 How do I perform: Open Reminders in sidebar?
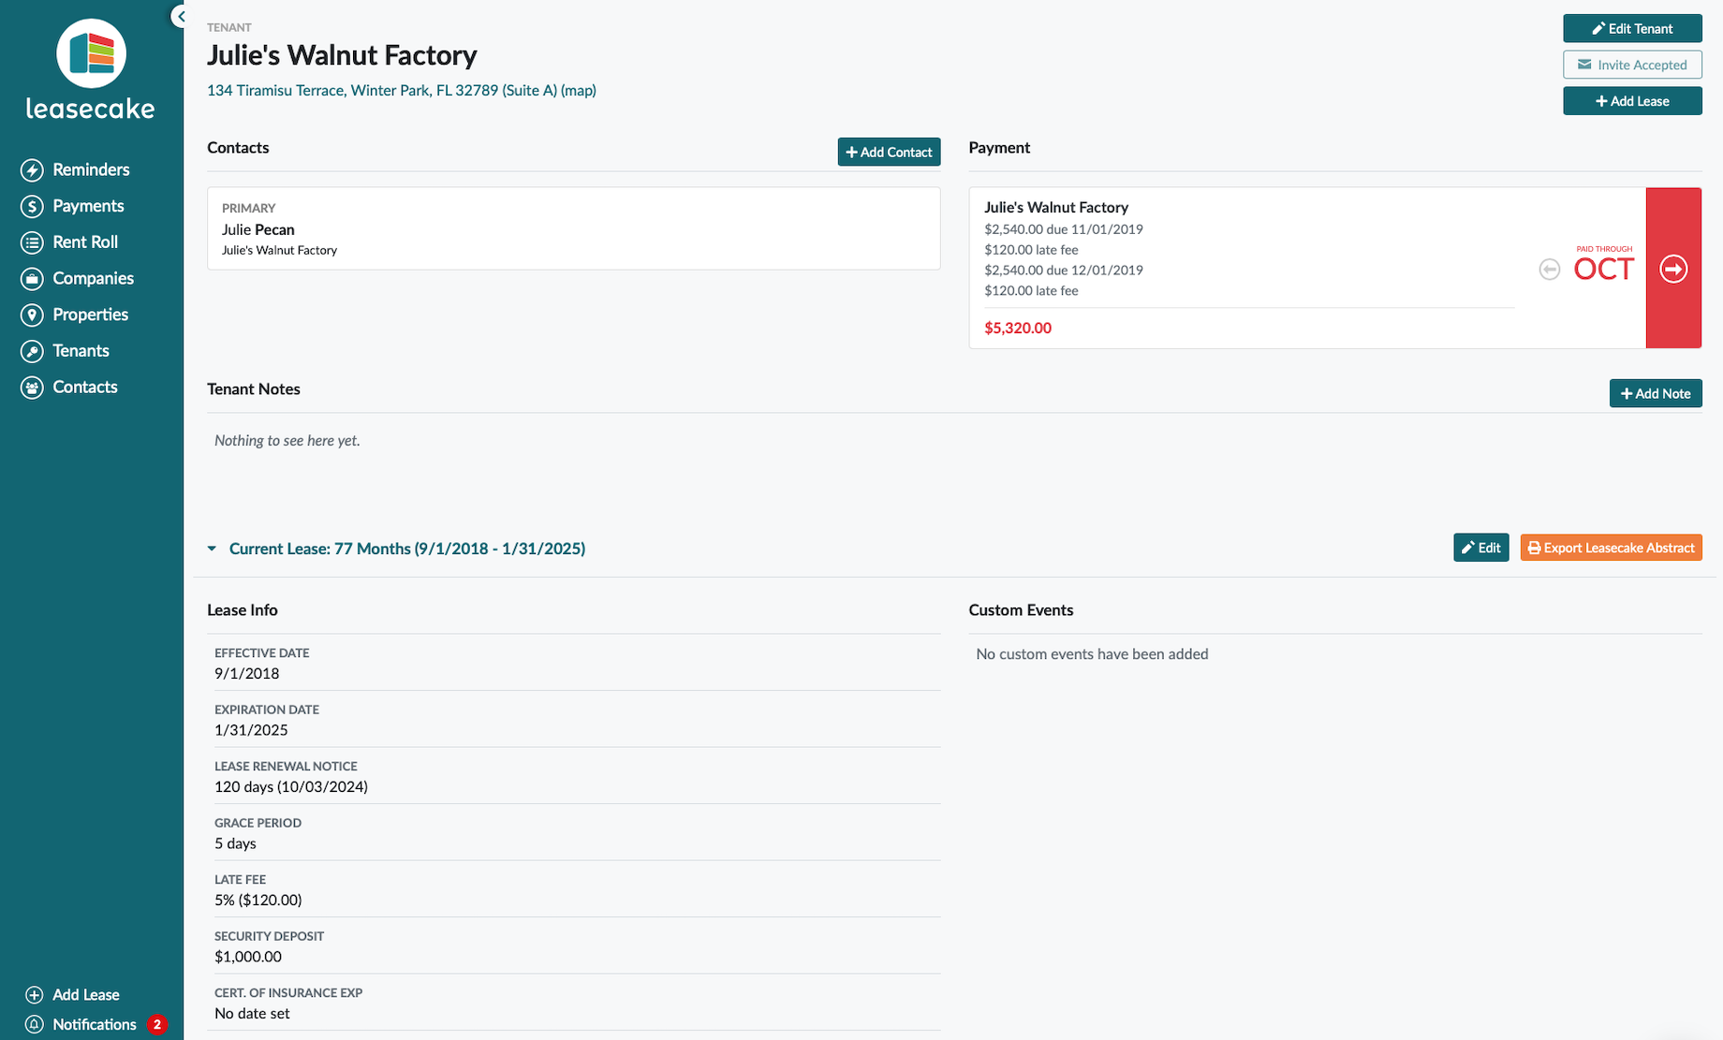(91, 170)
